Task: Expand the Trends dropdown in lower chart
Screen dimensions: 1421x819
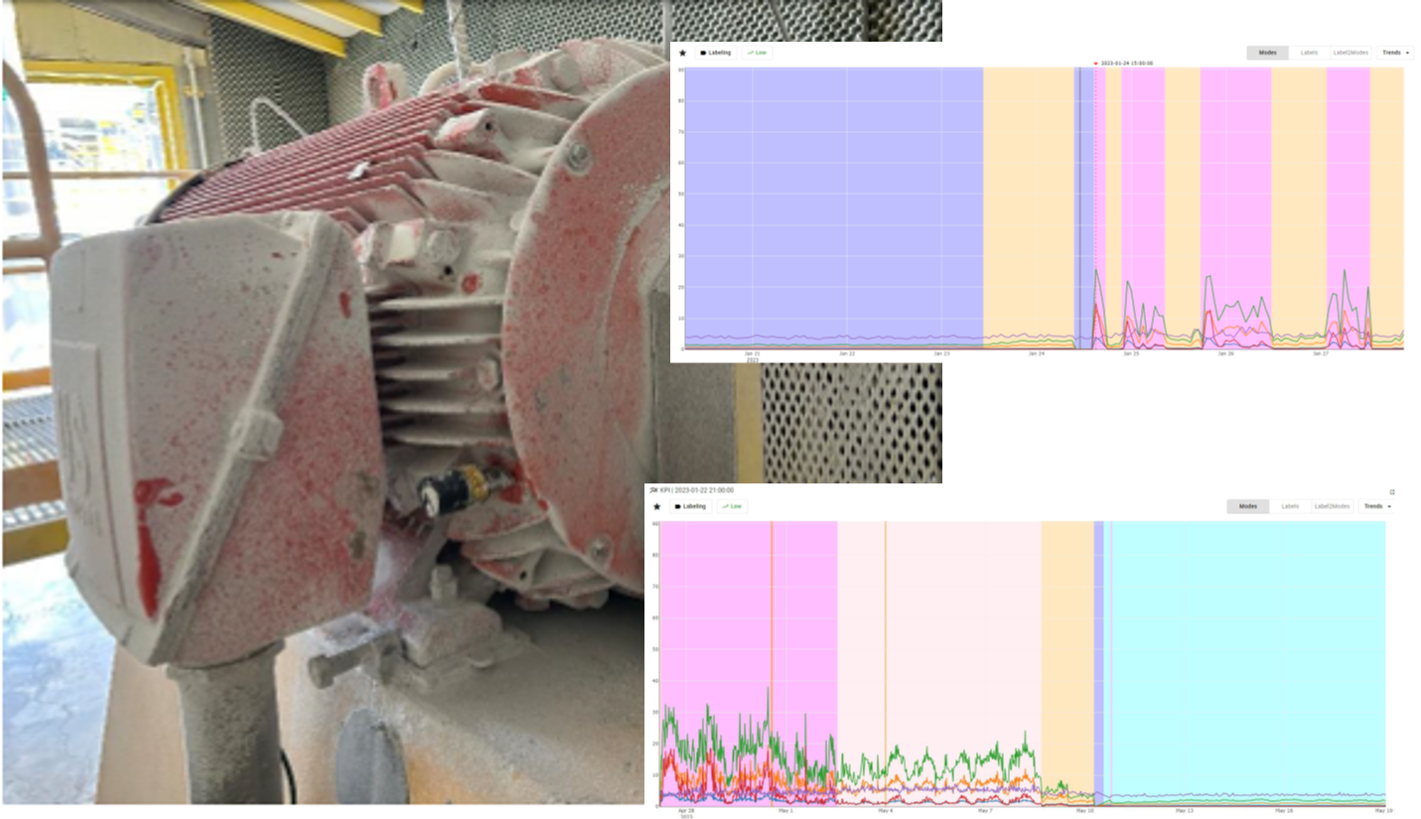Action: pyautogui.click(x=1375, y=506)
